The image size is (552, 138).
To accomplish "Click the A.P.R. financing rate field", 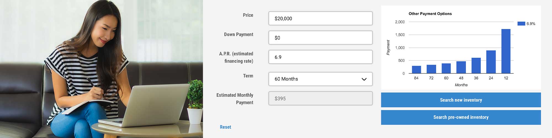I will (x=320, y=57).
